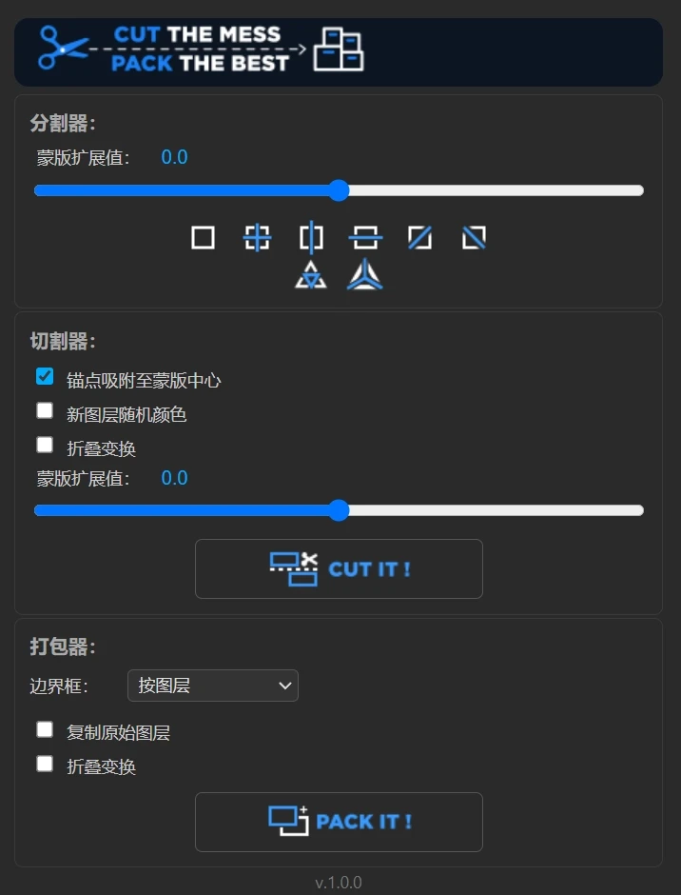
Task: Select the diagonal slash split icon
Action: coord(419,238)
